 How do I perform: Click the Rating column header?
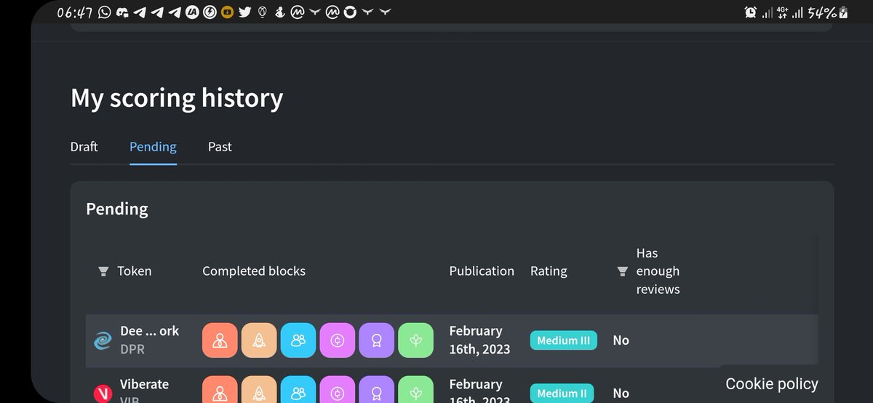(x=549, y=271)
